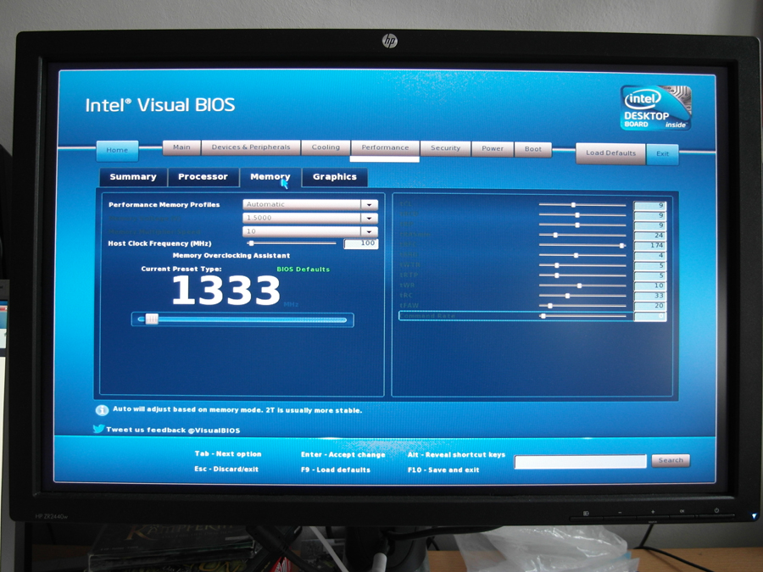Click the info icon beside the Auto hint
This screenshot has width=763, height=572.
pyautogui.click(x=102, y=410)
